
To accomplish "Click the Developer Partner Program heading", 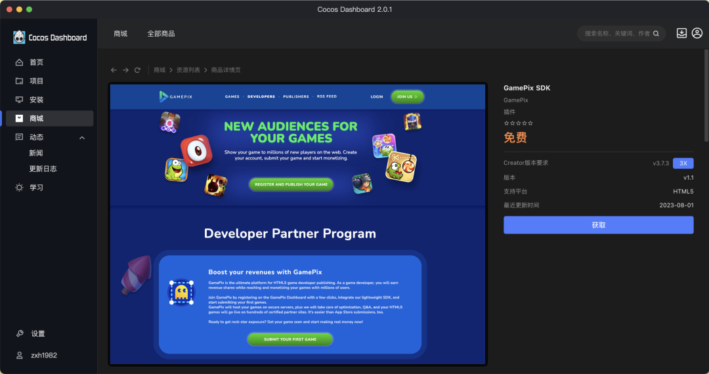I will click(290, 234).
